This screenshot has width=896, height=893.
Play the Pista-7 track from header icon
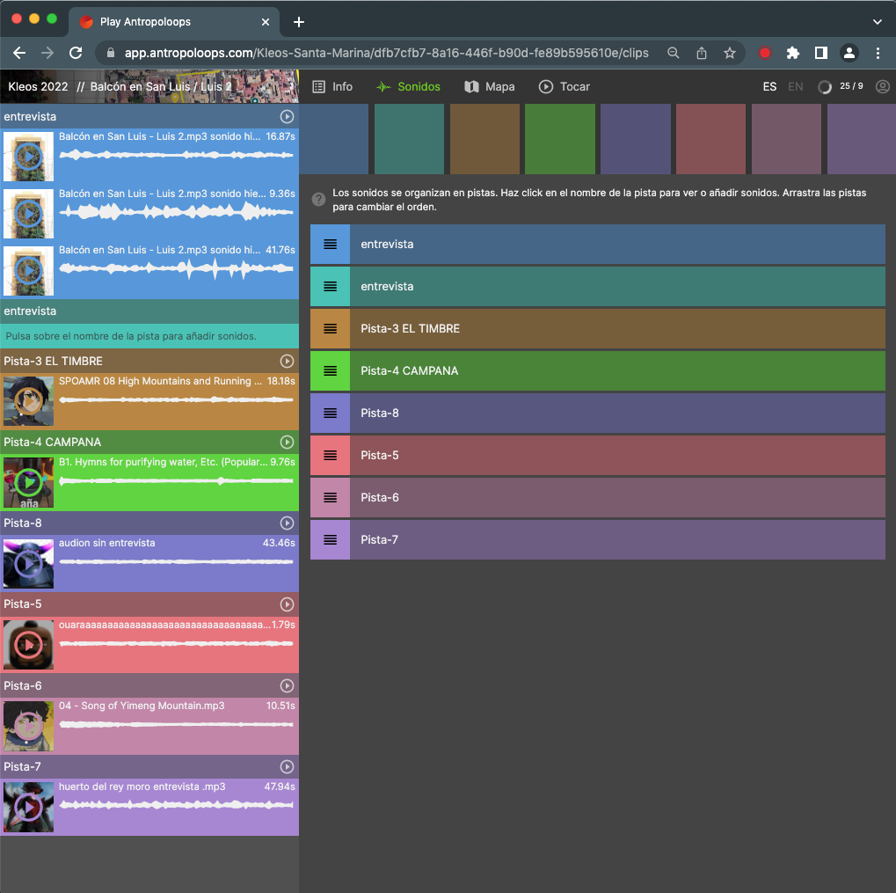[x=287, y=766]
